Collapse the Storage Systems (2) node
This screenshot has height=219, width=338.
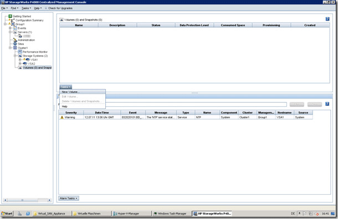[15, 56]
